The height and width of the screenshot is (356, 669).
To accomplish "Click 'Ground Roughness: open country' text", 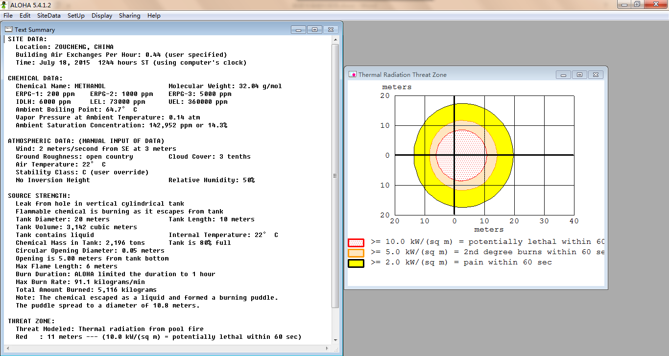I will click(74, 157).
